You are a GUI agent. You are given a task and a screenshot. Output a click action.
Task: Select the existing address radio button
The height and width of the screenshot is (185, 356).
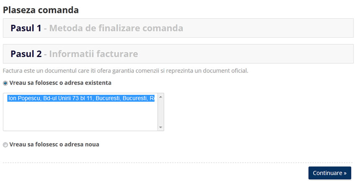[5, 83]
